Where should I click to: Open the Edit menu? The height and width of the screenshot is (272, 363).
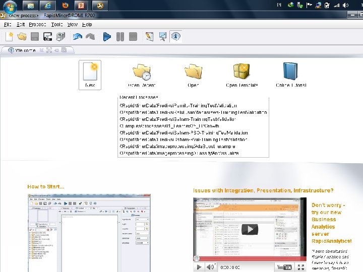(21, 24)
